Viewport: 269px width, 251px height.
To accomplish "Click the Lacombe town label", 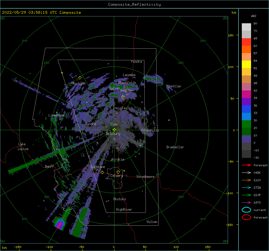I will click(129, 75).
